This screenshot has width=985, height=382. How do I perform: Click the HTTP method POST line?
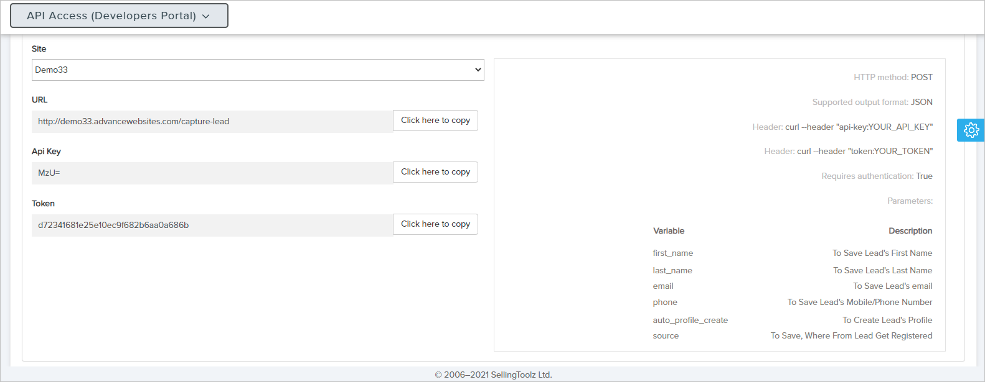click(x=893, y=78)
